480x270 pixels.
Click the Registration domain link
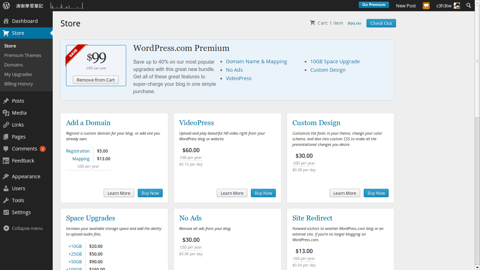coord(78,151)
